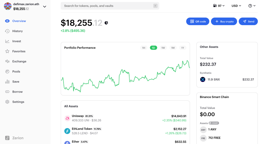Toggle the Assets CHART badge
The height and width of the screenshot is (144, 266).
tap(214, 123)
